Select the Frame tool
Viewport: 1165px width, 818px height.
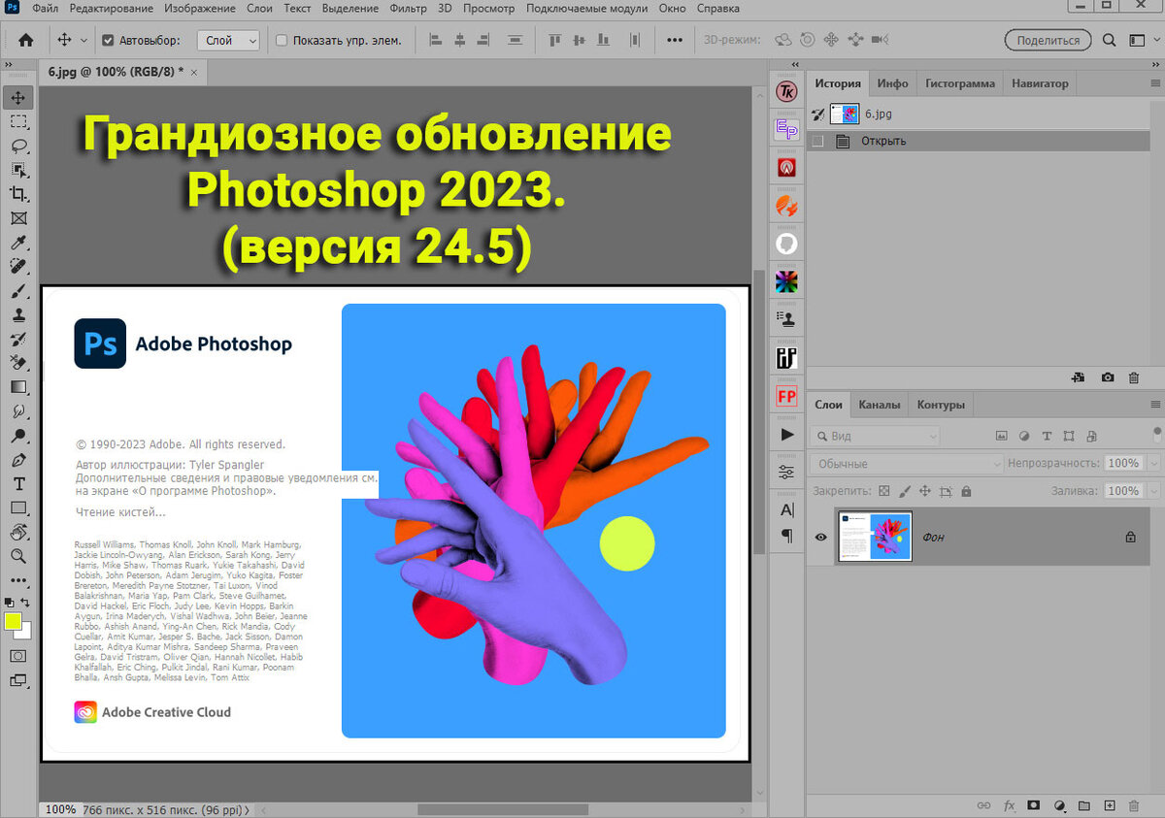coord(18,218)
